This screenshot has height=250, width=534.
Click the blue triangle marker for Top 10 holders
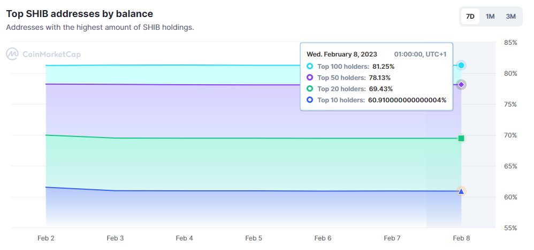coord(461,191)
